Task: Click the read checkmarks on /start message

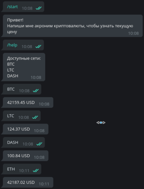Action: point(39,8)
